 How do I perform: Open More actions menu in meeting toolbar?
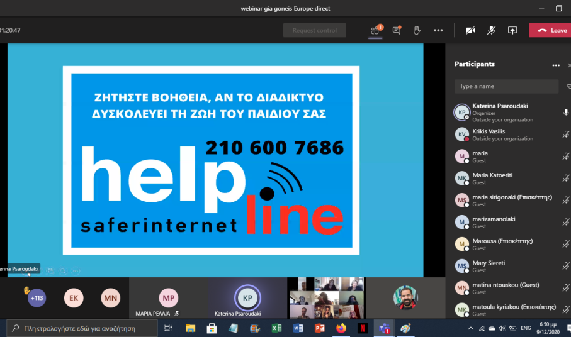438,30
